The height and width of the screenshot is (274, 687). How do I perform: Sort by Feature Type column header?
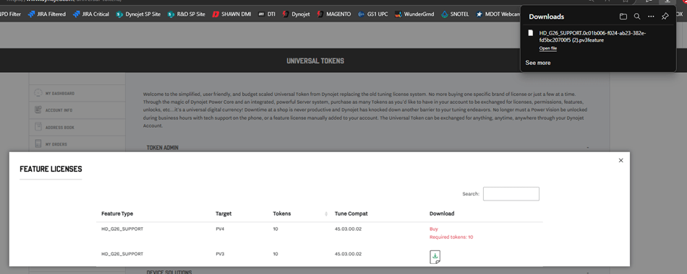[x=117, y=213]
